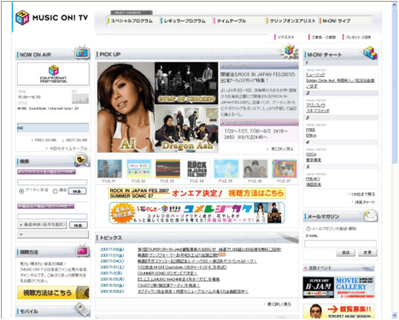Screen dimensions: 399x320
Task: Click the scrollbar down arrow
Action: (x=395, y=315)
